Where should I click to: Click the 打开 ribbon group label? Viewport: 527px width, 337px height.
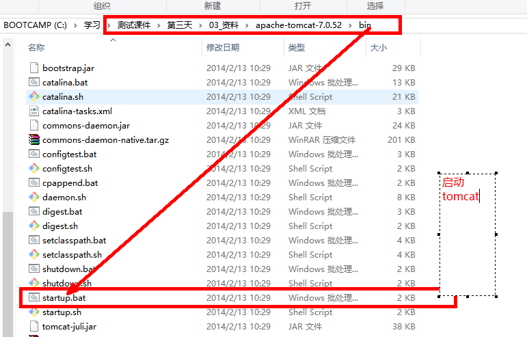pos(303,5)
